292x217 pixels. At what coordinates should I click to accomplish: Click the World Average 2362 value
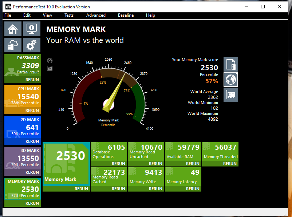pyautogui.click(x=213, y=97)
